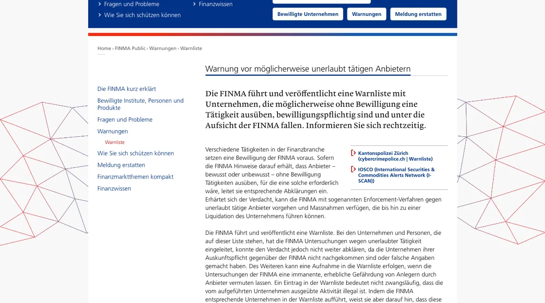Select Warnliste in breadcrumb trail
The image size is (545, 303).
(x=191, y=48)
